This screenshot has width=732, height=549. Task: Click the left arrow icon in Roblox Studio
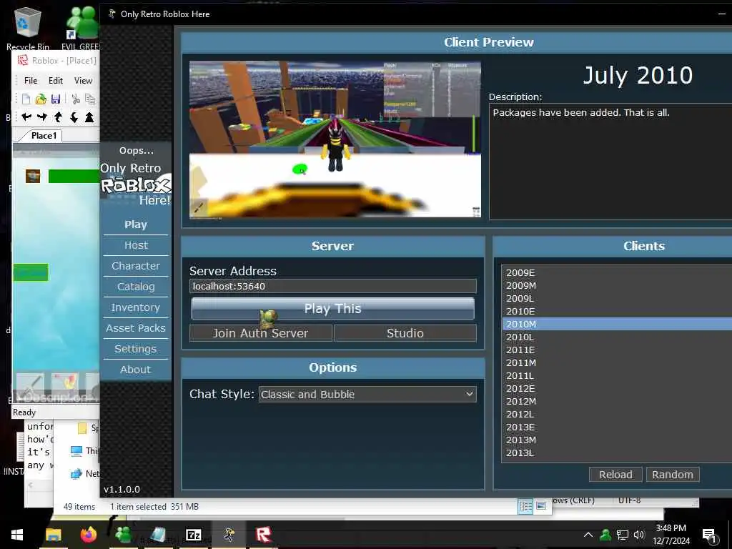(x=26, y=117)
